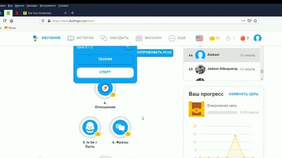This screenshot has height=158, width=282.
Task: Open the Справка menu
Action: [x=63, y=6]
